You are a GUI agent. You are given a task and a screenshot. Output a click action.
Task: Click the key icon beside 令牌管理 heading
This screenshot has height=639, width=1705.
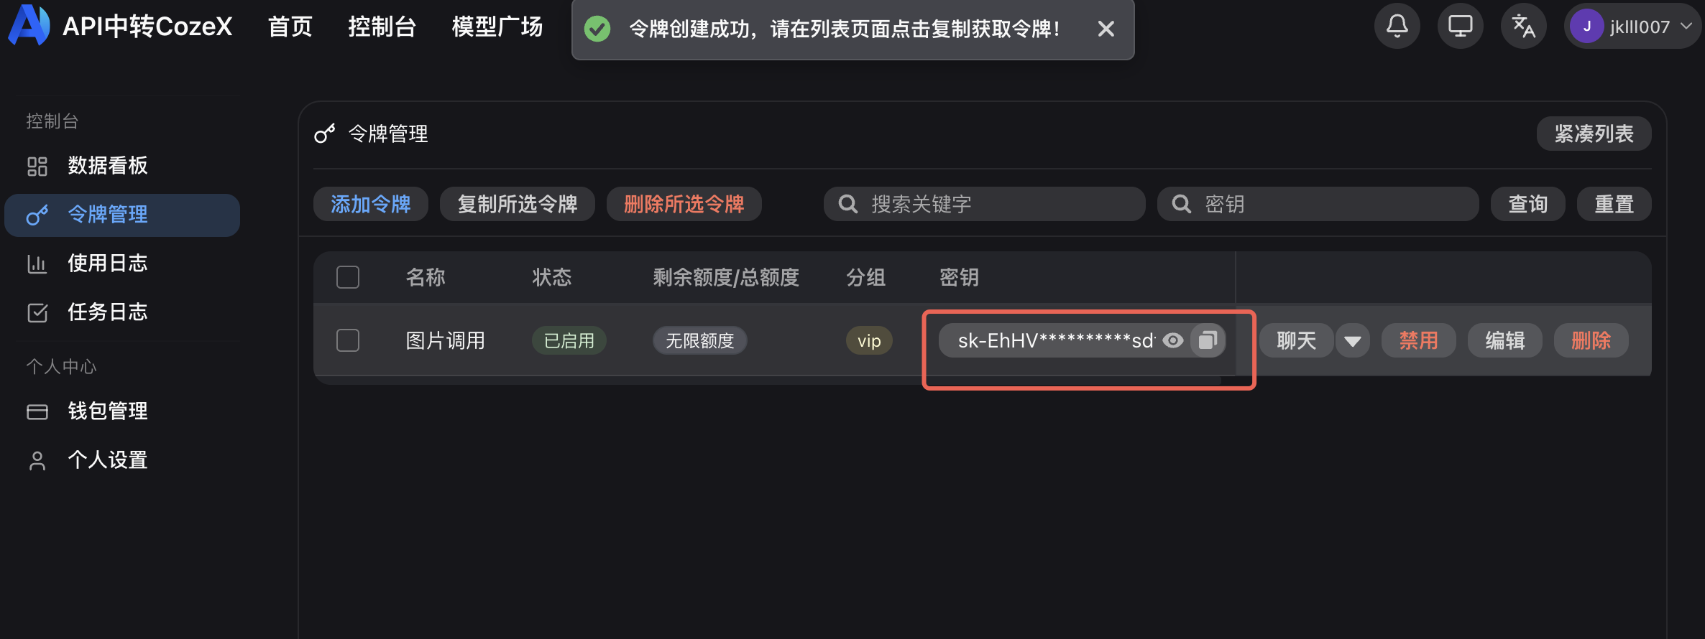[325, 134]
